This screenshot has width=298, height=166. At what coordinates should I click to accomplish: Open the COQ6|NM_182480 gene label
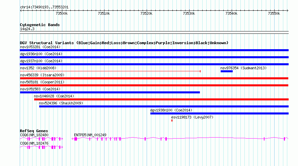pos(34,135)
